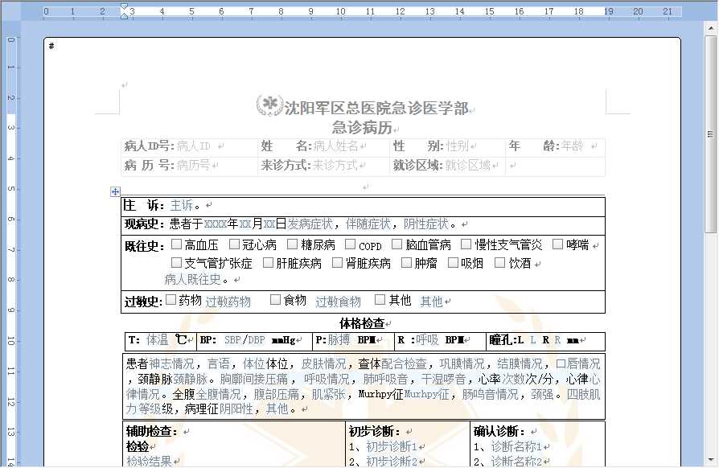
Task: Click the 检验结果 placeholder
Action: pos(149,461)
